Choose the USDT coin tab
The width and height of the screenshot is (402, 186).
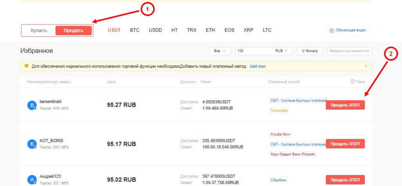tap(114, 30)
